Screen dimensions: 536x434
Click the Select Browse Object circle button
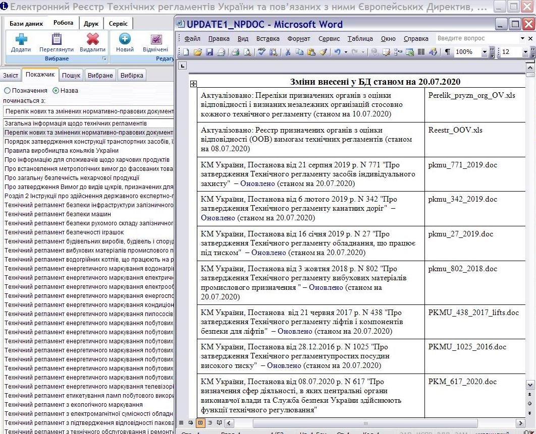(530, 403)
